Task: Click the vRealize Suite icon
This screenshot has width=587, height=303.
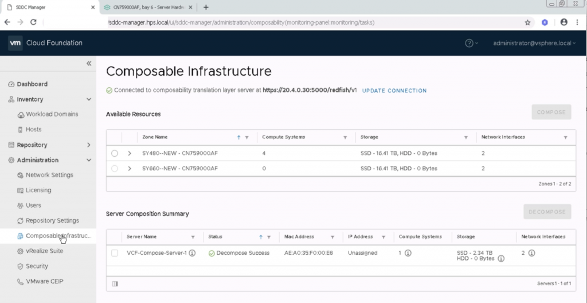Action: pyautogui.click(x=20, y=251)
